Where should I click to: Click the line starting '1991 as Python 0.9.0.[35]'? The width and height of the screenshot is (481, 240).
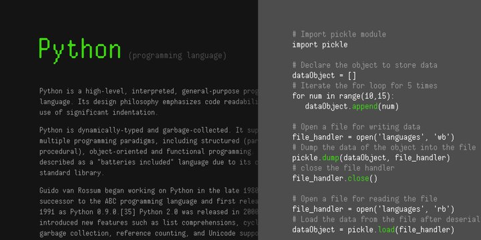pyautogui.click(x=148, y=212)
